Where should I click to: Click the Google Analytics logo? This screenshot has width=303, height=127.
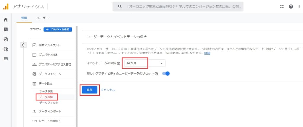(x=6, y=6)
